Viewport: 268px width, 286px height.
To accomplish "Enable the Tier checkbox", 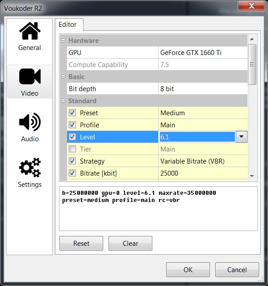I will pos(72,149).
